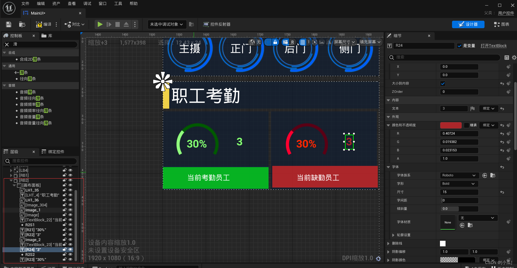Viewport: 517px width, 268px height.
Task: Open details panel settings gear
Action: pyautogui.click(x=514, y=58)
